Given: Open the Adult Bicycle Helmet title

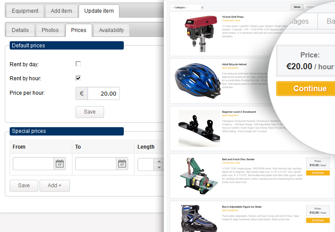Looking at the screenshot, I should coord(234,64).
